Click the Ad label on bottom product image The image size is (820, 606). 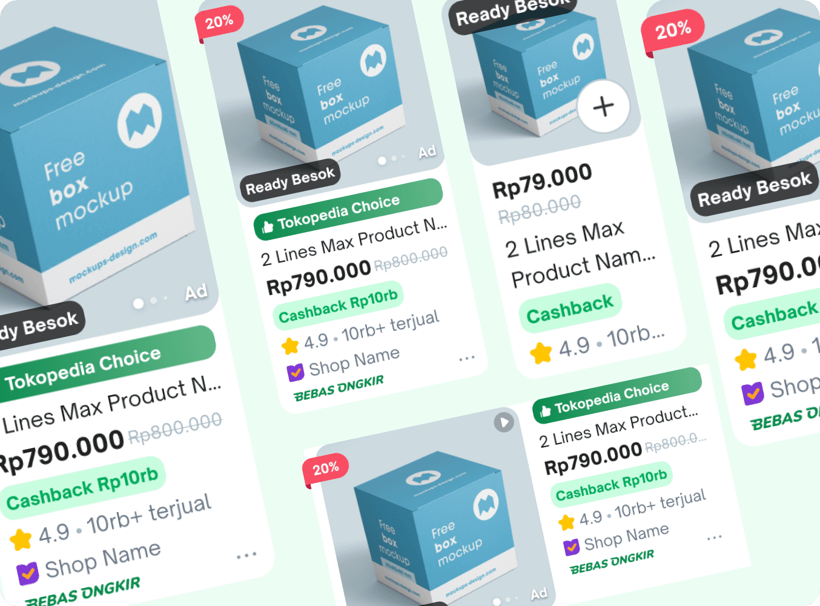click(539, 594)
